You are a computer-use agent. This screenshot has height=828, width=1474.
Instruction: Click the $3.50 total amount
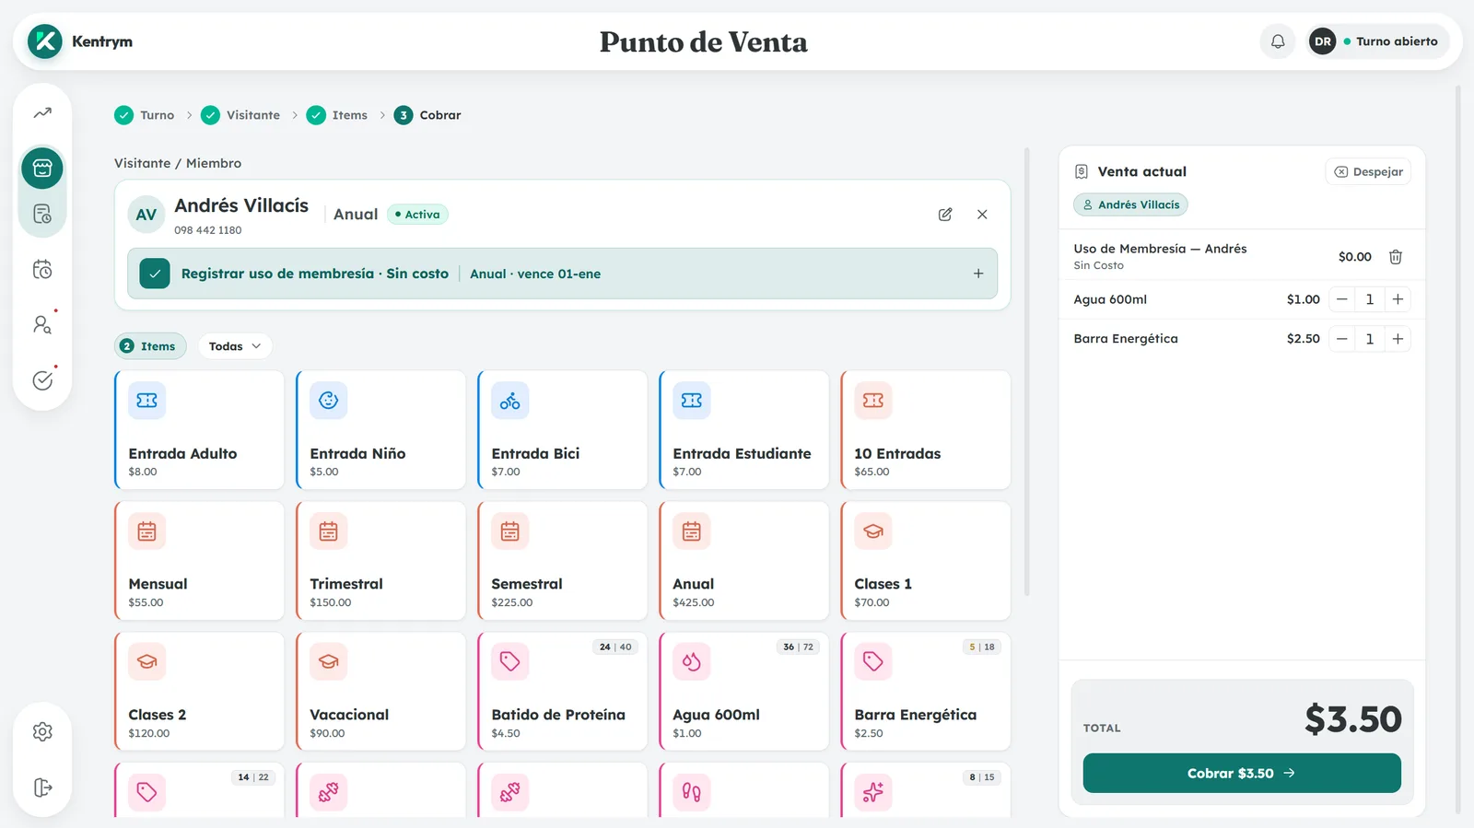point(1352,719)
